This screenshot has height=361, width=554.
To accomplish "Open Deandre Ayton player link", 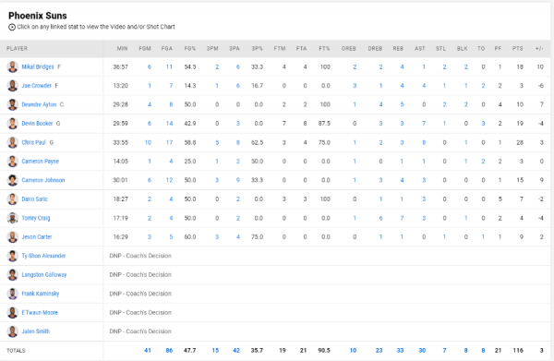I will [x=39, y=104].
